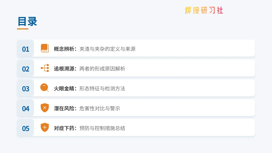Viewport: 272px width, 153px height.
Task: Select the 03 number badge
Action: [x=26, y=89]
